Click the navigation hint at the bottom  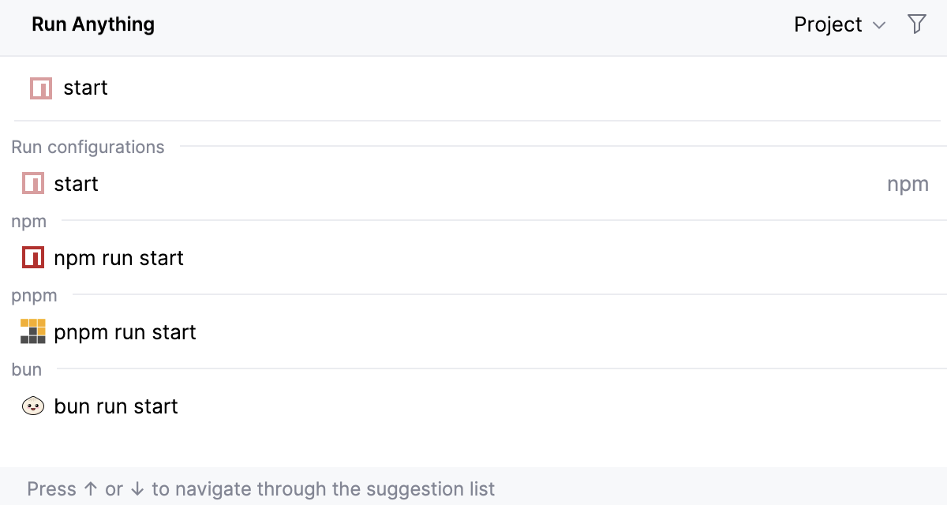(260, 488)
